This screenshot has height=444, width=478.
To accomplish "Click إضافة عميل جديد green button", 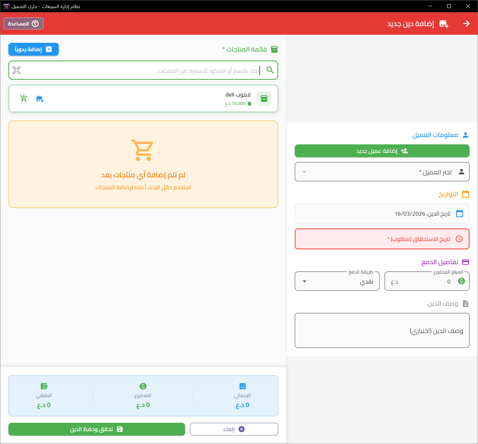I will pyautogui.click(x=382, y=151).
